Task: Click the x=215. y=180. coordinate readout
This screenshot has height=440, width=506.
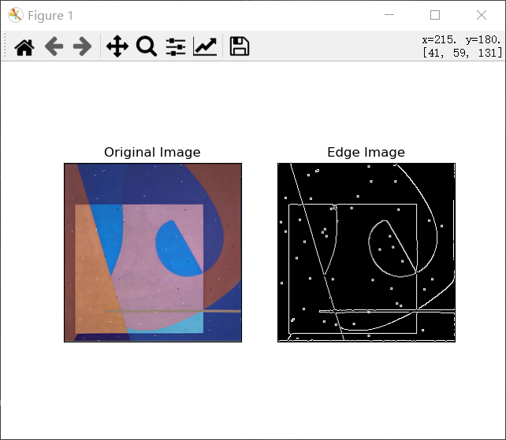Action: click(461, 39)
